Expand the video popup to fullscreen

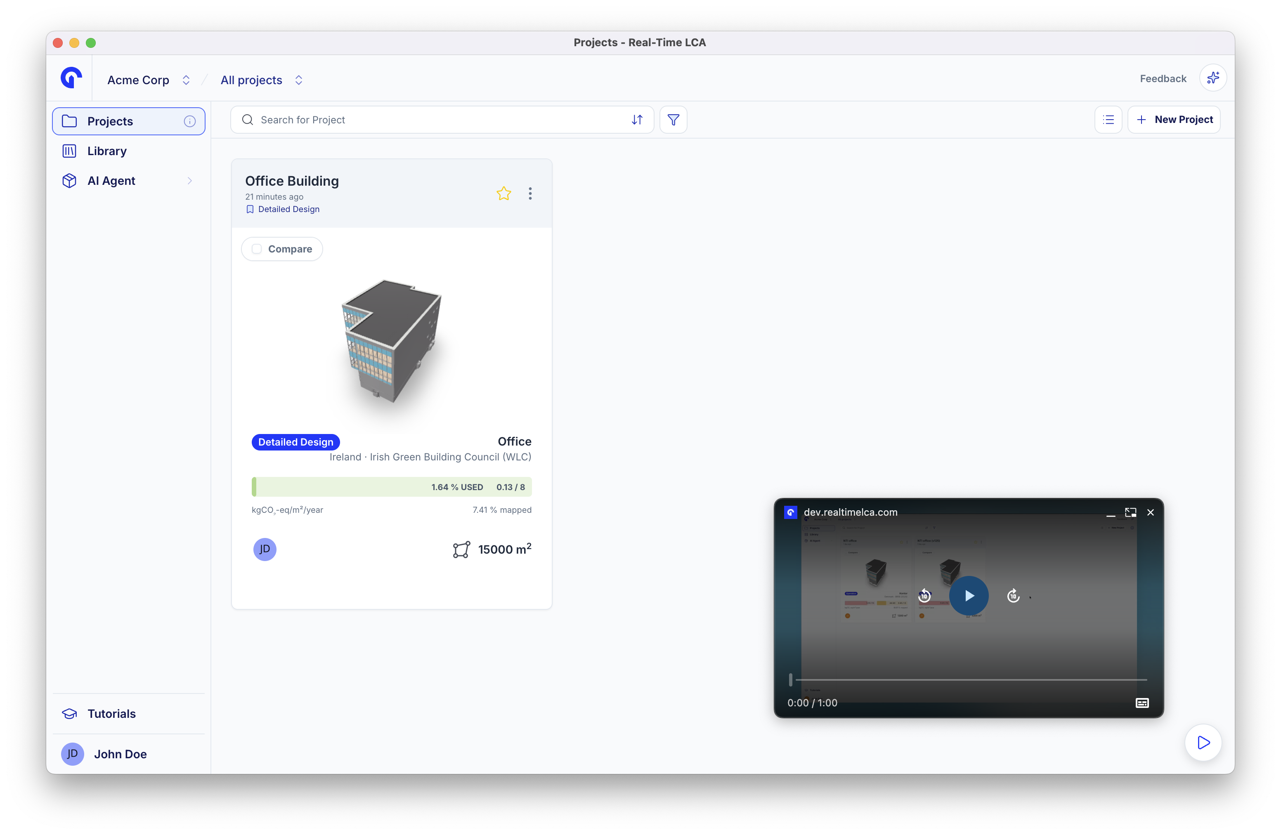(1130, 513)
